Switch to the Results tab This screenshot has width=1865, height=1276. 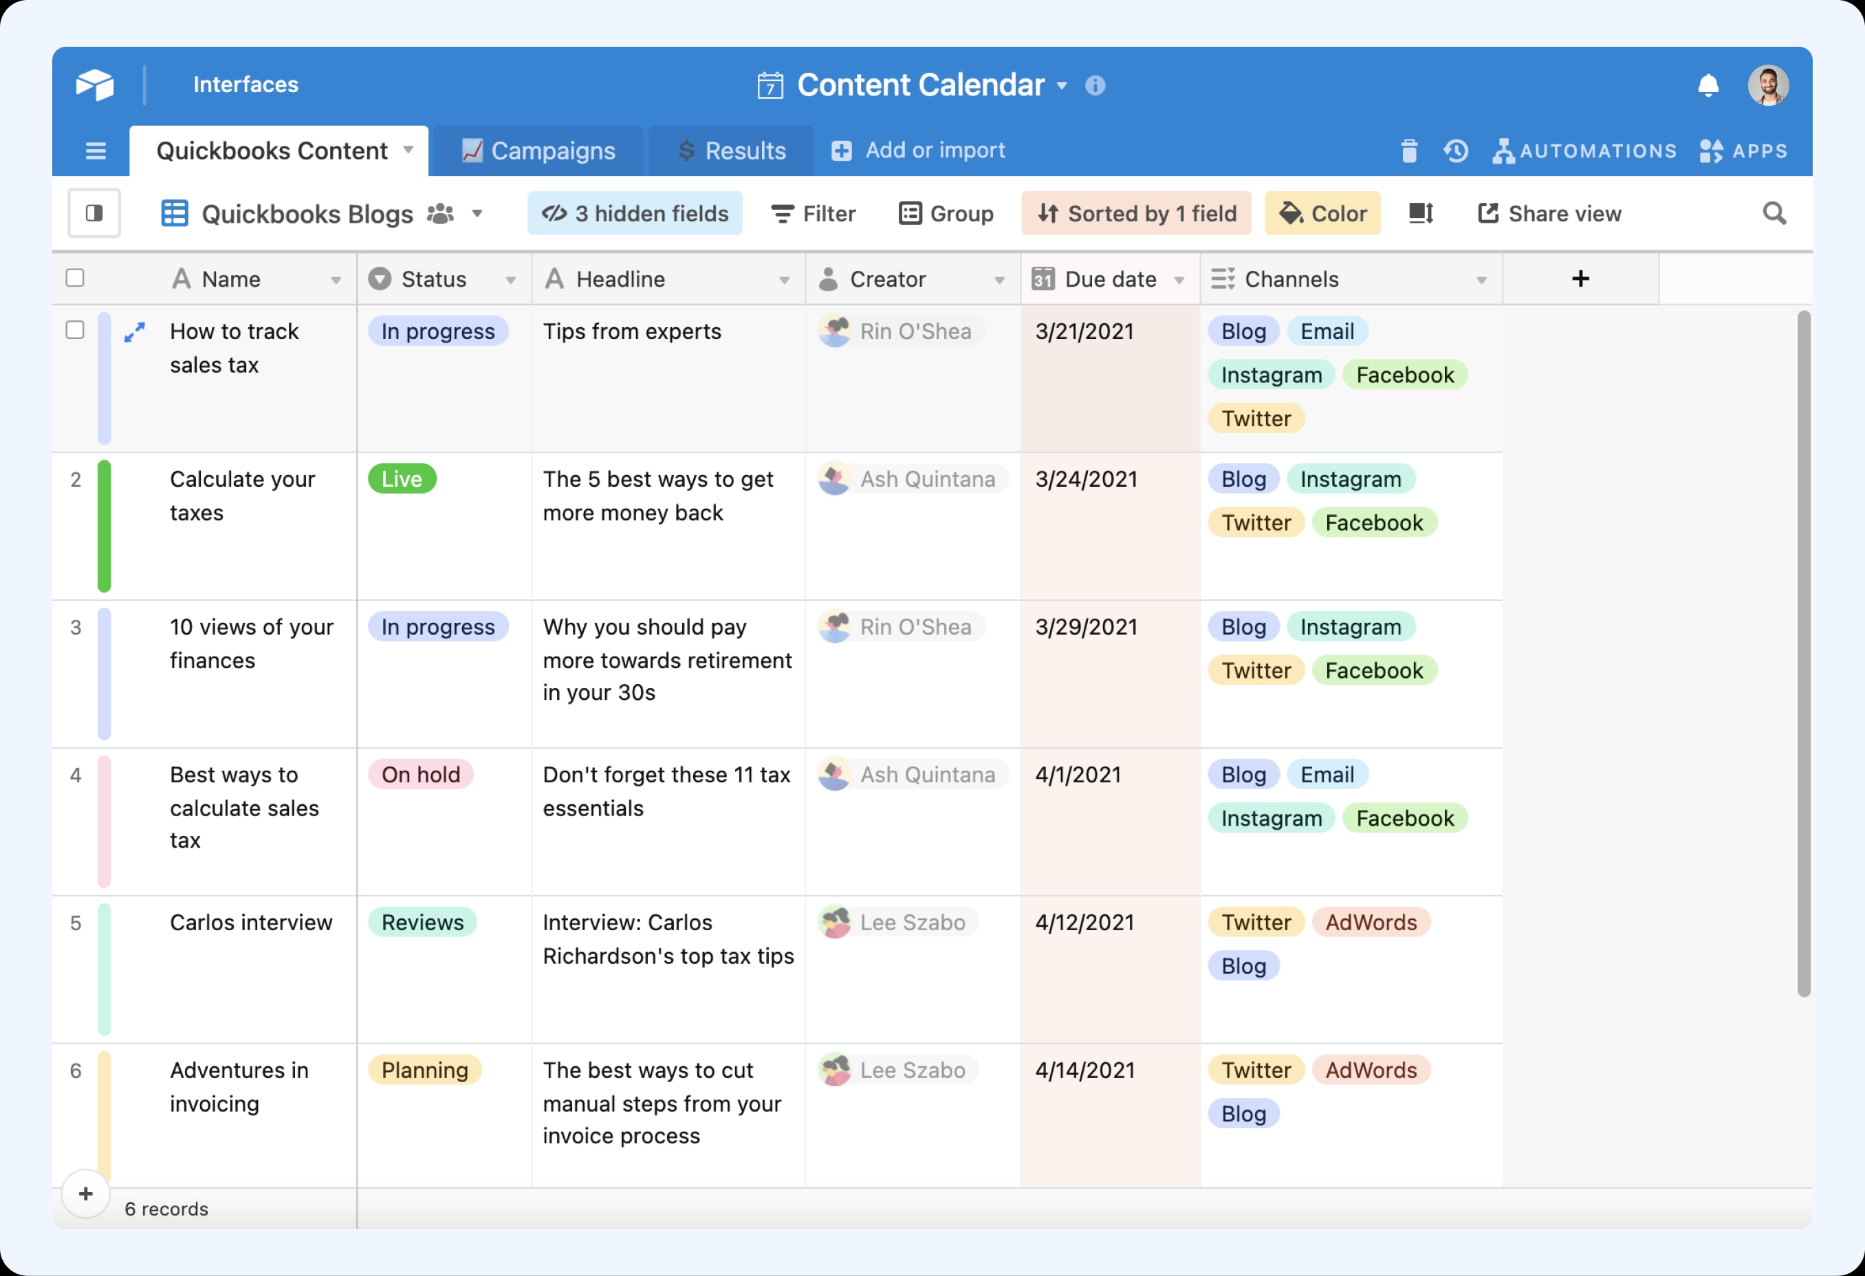731,151
